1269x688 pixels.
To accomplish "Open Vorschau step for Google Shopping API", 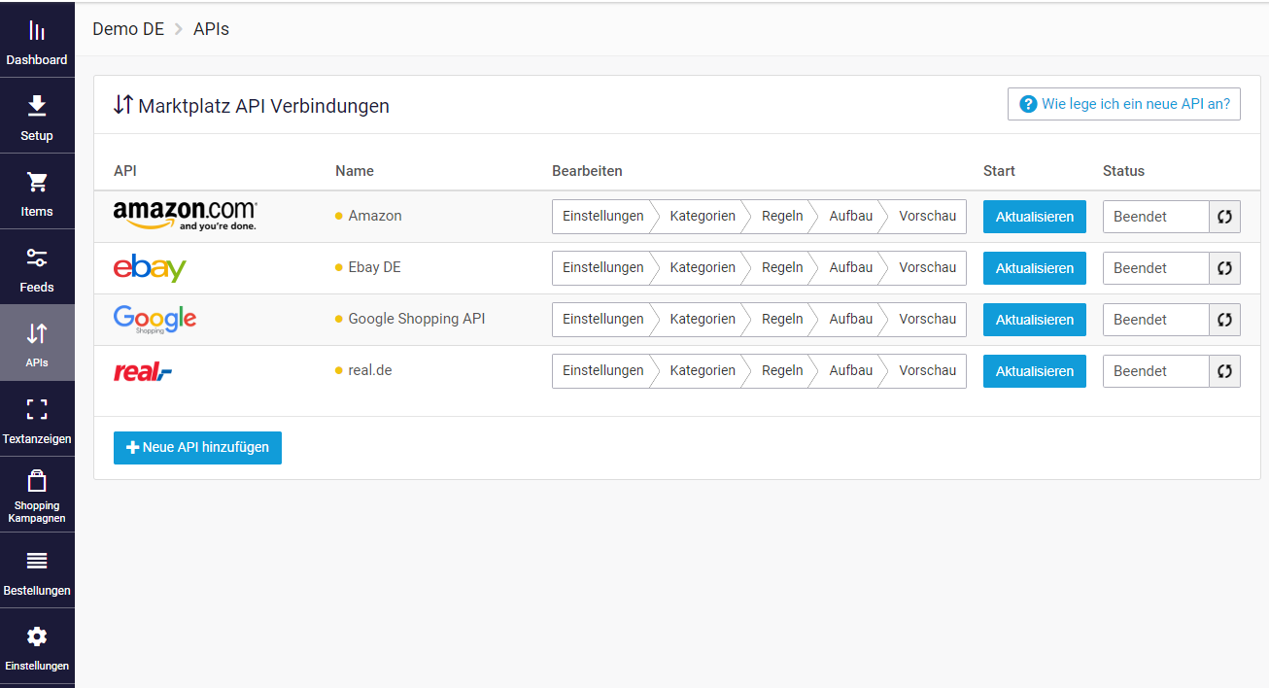I will [927, 320].
